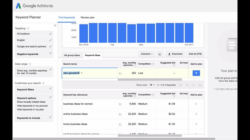This screenshot has width=250, height=140.
Task: Click the $2.52 suggested bid value
Action: (x=172, y=114)
